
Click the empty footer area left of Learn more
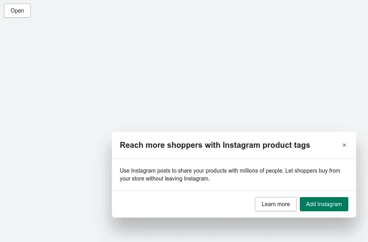tap(183, 204)
